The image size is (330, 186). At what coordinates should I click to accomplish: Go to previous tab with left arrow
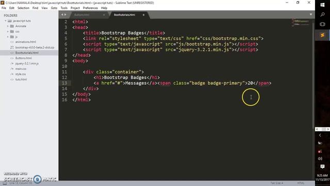point(62,14)
